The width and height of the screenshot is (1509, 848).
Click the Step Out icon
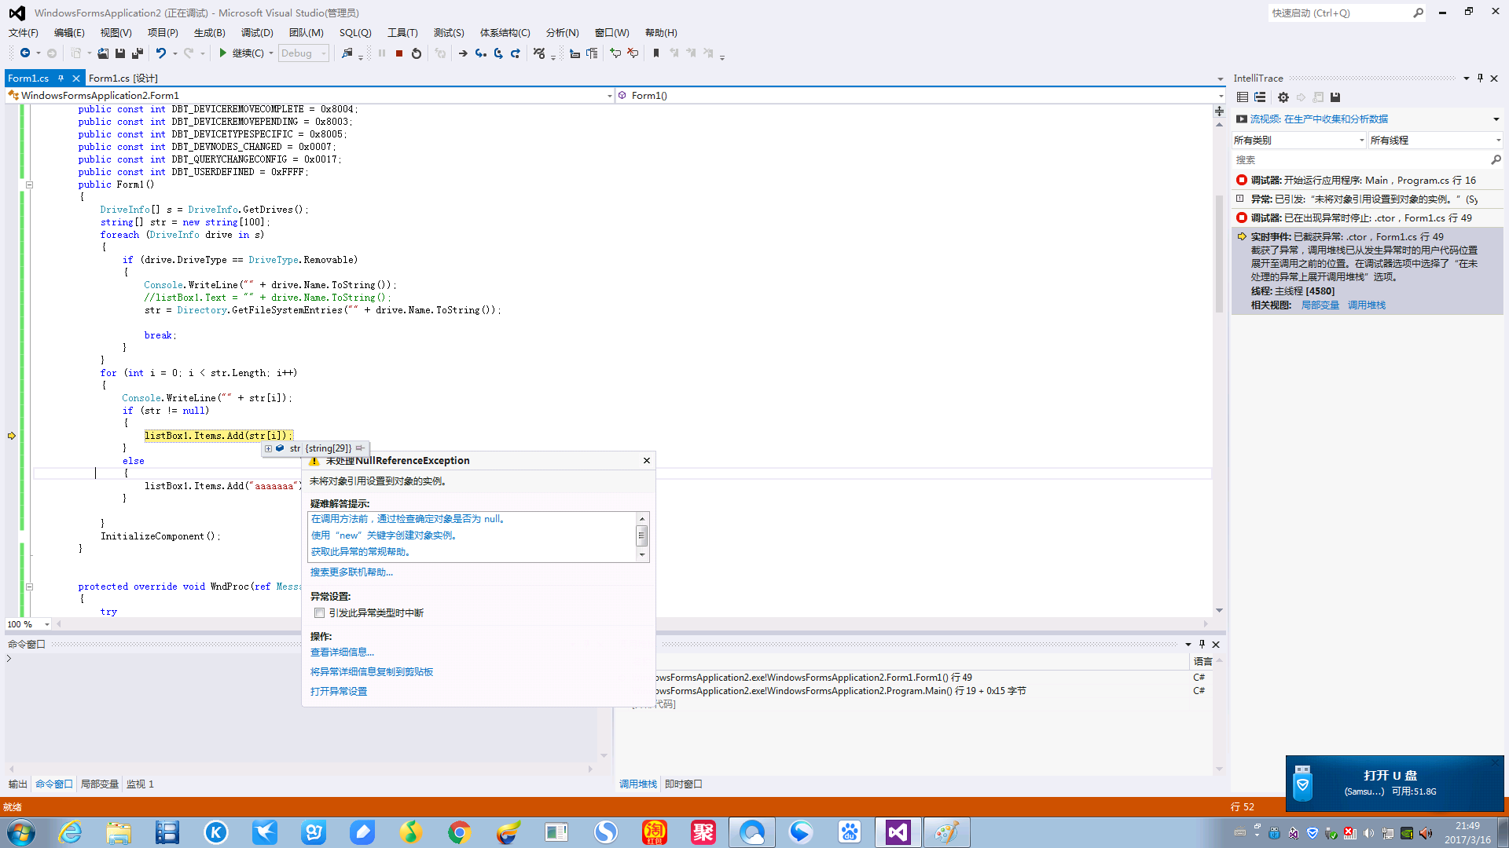pos(516,53)
